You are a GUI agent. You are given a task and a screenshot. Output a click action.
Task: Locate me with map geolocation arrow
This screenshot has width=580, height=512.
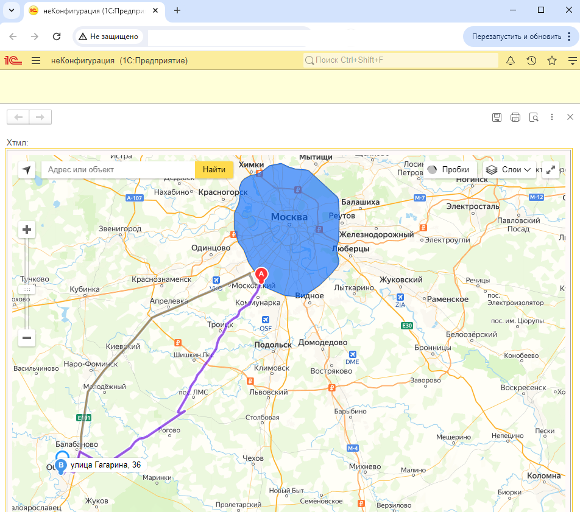coord(27,170)
